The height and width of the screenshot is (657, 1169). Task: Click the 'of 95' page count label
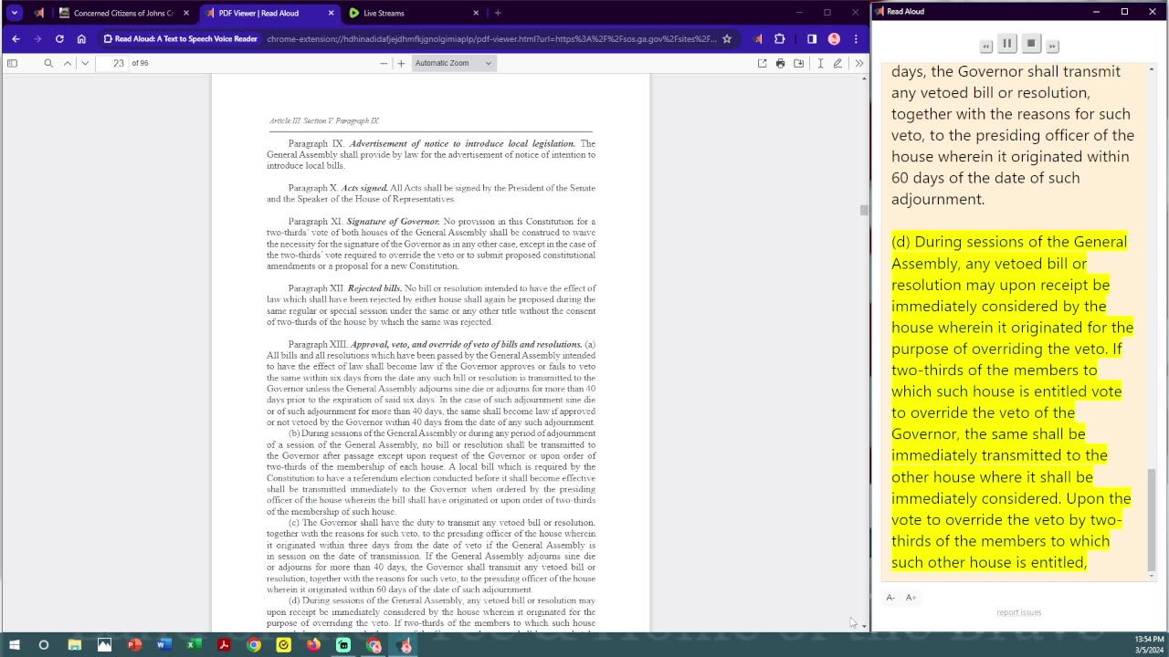point(140,63)
